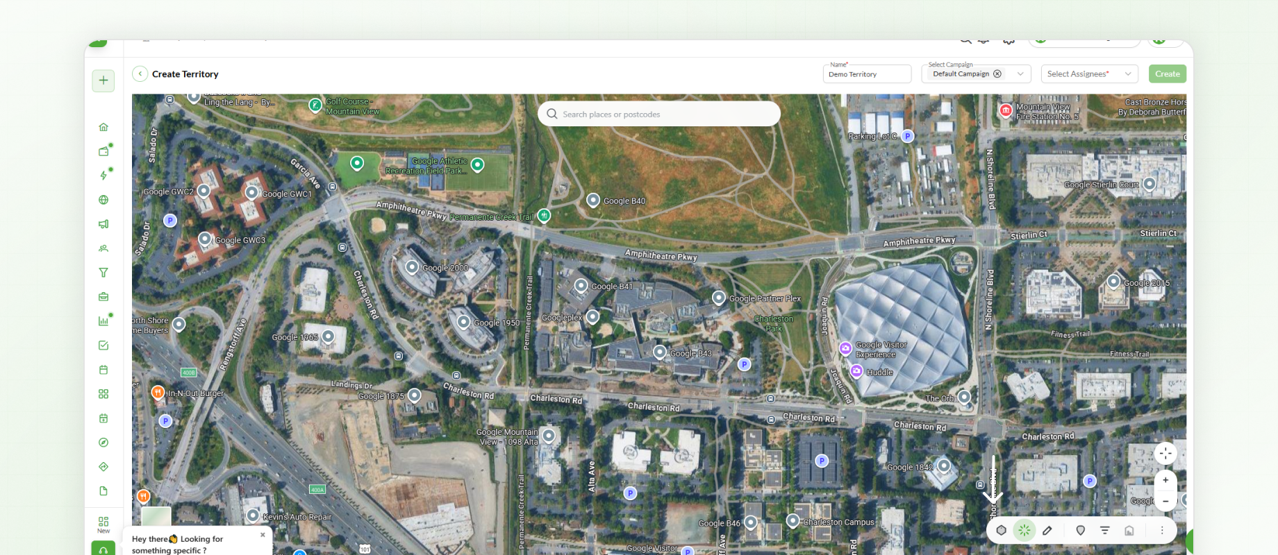1278x555 pixels.
Task: Click the Parking Lot C marker
Action: click(907, 136)
